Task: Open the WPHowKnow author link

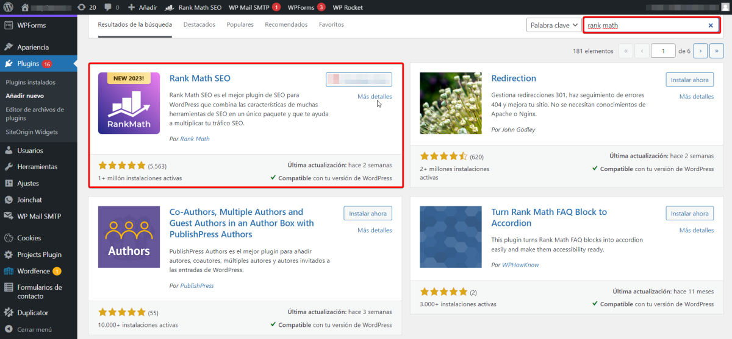Action: point(520,265)
